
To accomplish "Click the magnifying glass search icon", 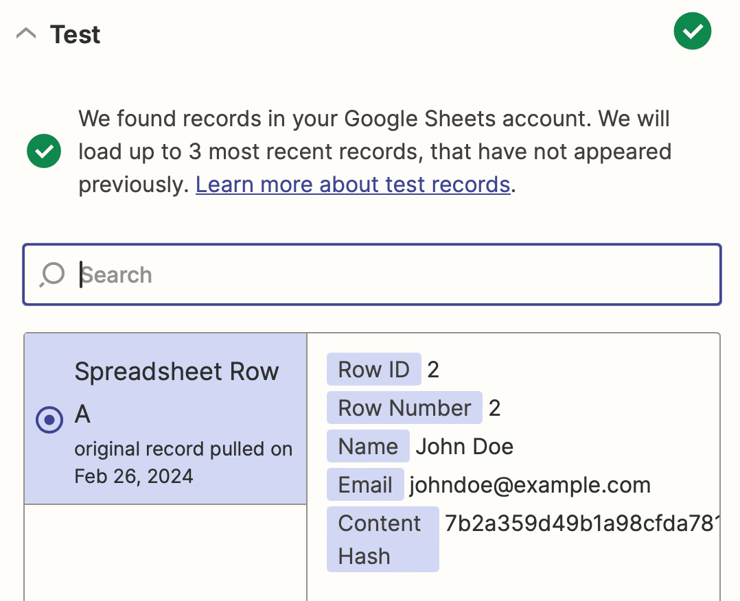I will pyautogui.click(x=52, y=274).
